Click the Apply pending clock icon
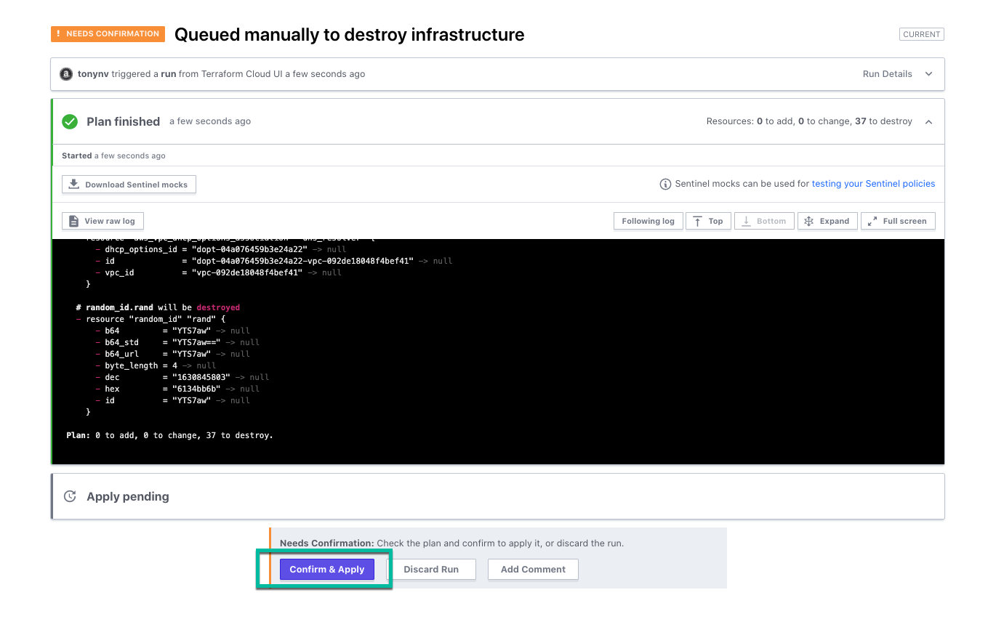996x643 pixels. coord(69,496)
